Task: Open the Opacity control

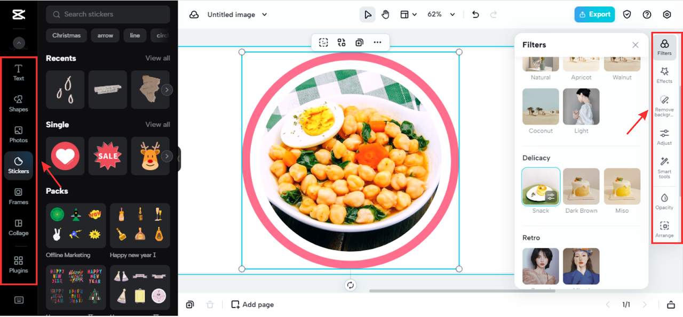Action: coord(664,201)
